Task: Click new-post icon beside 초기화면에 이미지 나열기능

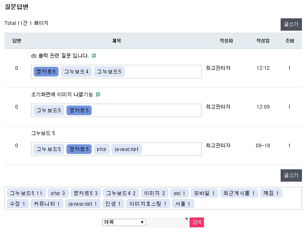Action: (98, 95)
